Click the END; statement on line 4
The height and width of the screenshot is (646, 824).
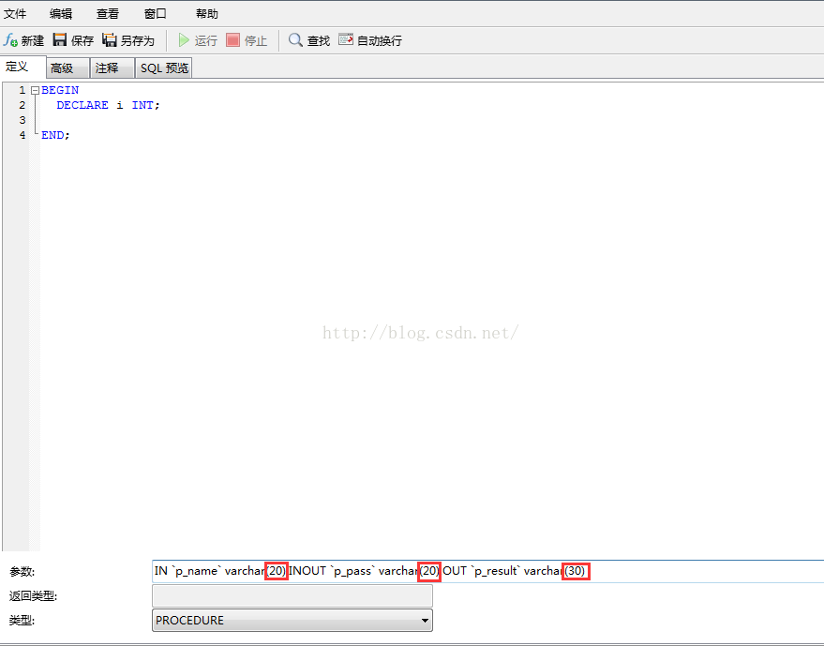tap(55, 135)
